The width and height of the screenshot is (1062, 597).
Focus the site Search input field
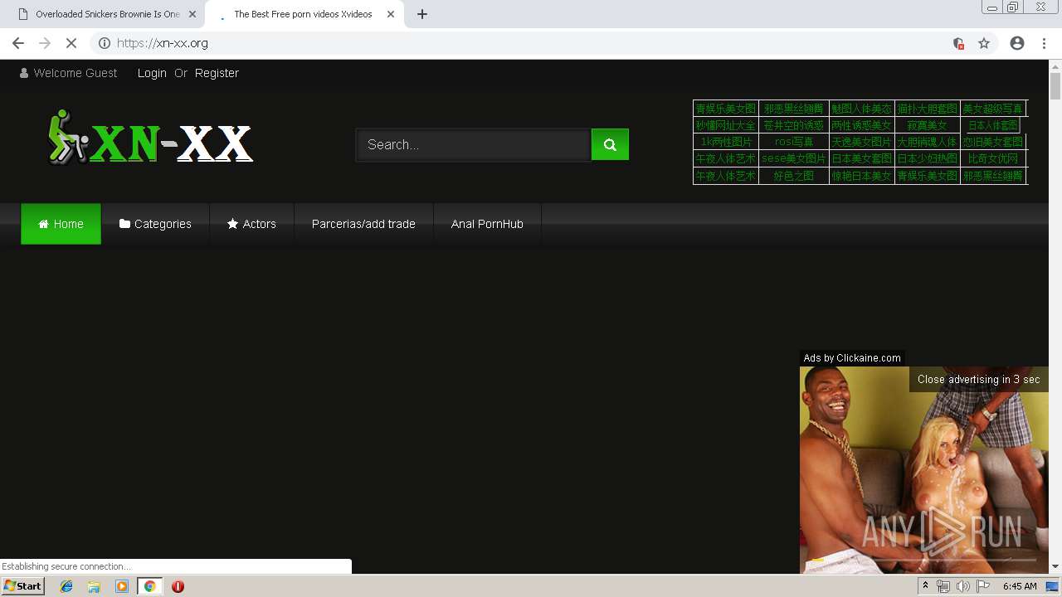(474, 144)
